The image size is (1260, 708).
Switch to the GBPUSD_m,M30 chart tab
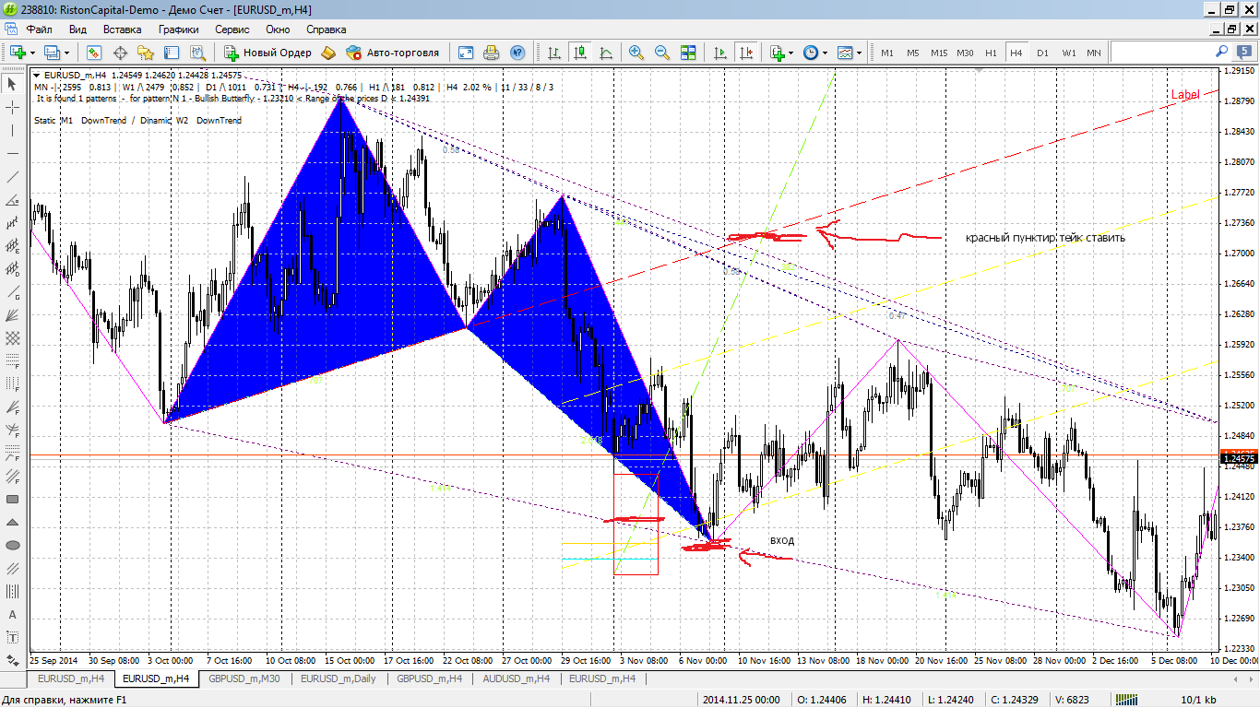tap(244, 678)
